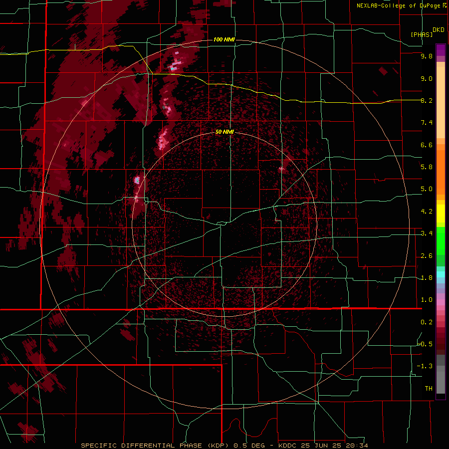Pick the yellow segment of the color bar
The image size is (449, 449).
point(441,214)
